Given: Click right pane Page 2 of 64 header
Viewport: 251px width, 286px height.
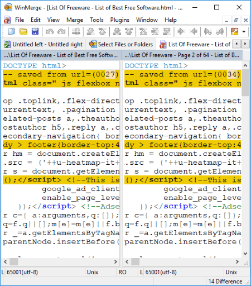Looking at the screenshot, I should (182, 55).
